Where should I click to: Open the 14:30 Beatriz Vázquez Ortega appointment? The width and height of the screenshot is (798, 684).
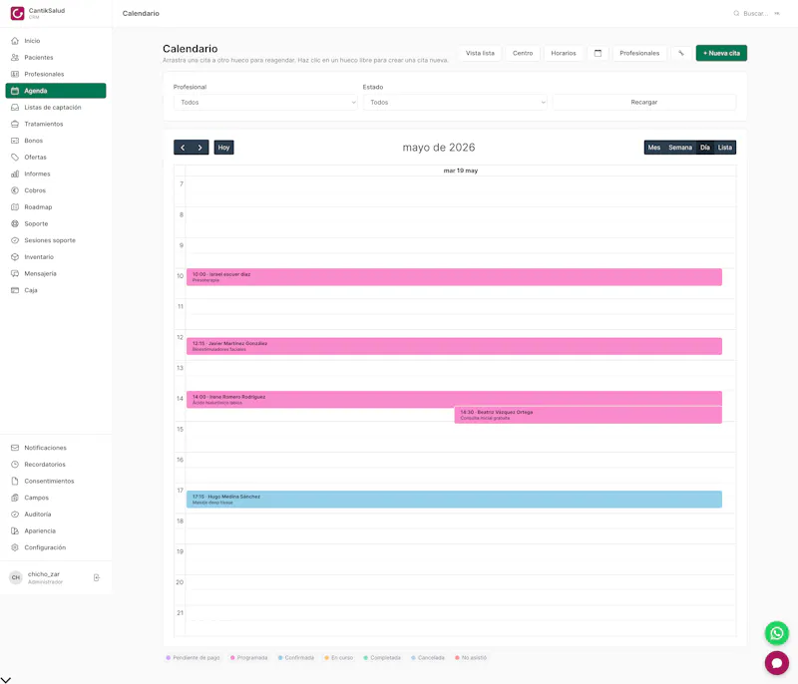coord(588,415)
